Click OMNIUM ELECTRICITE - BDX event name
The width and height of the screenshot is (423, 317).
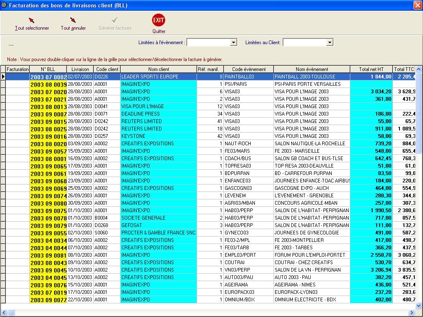312,300
